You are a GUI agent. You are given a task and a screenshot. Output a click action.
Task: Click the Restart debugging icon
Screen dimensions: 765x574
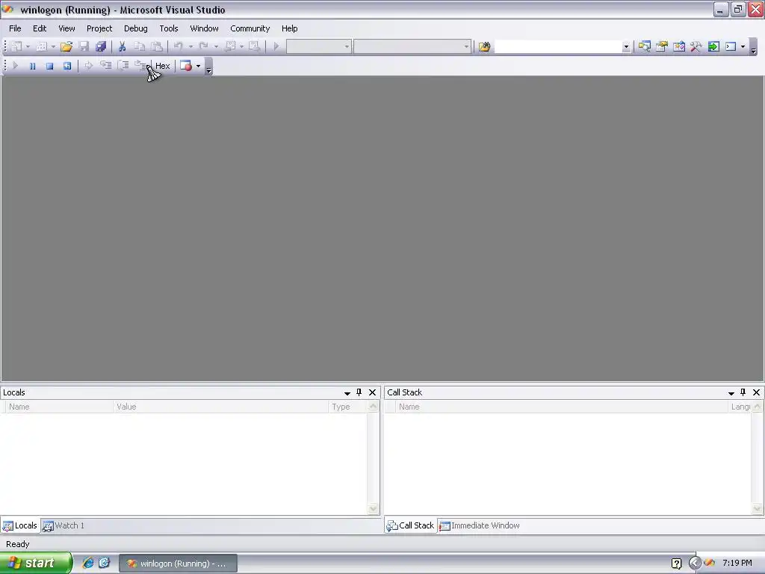pyautogui.click(x=66, y=66)
